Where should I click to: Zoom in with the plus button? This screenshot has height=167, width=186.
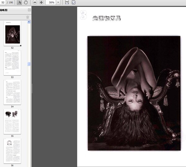(x=41, y=2)
